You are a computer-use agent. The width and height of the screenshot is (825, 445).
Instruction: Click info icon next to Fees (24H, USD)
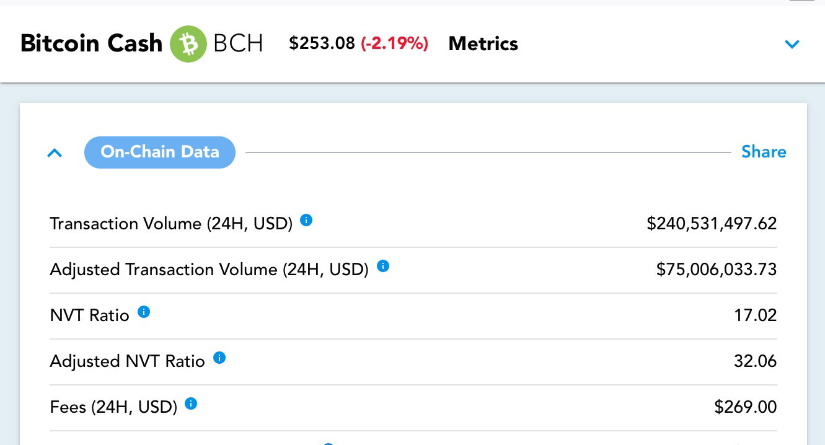192,403
